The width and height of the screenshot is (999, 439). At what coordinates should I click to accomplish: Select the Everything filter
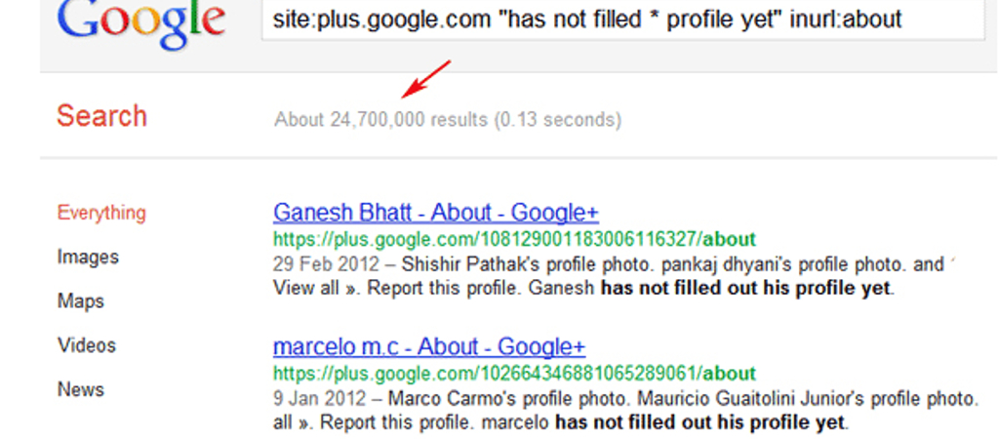click(101, 213)
